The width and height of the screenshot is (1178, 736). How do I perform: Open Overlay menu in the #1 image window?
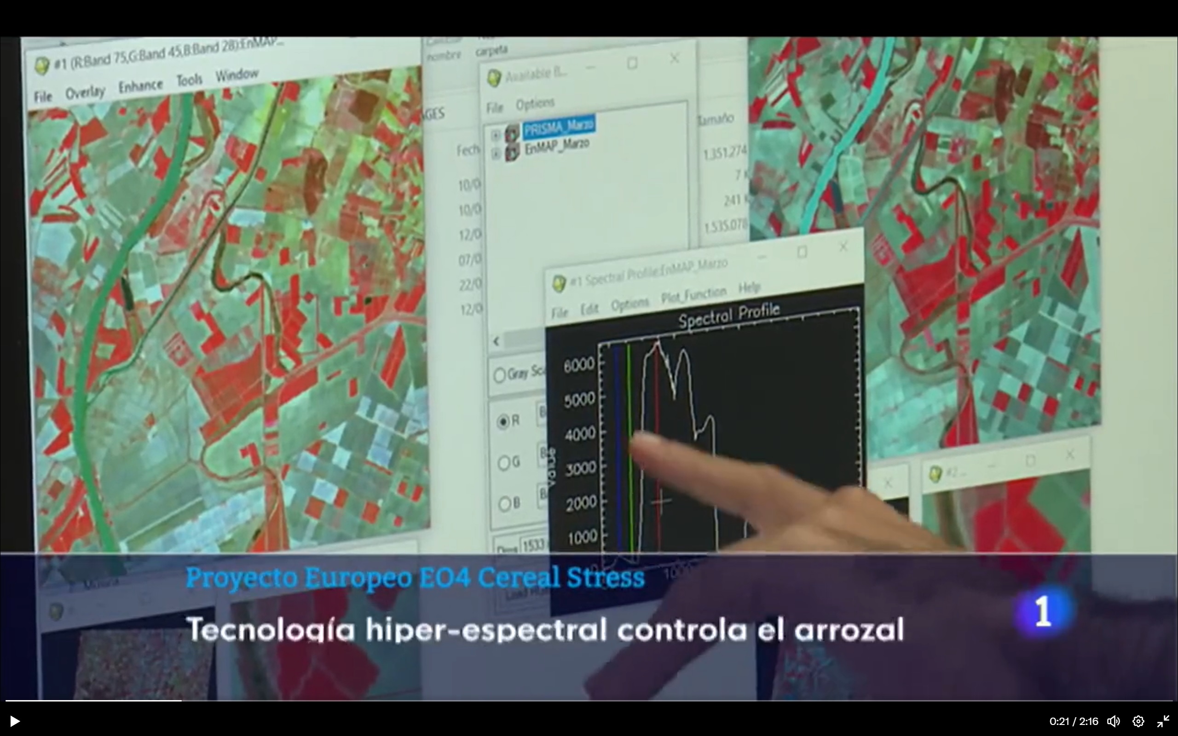point(85,92)
